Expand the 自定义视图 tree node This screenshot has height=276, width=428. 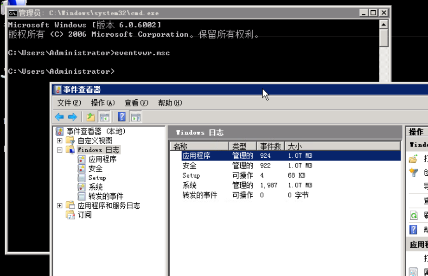(x=59, y=141)
